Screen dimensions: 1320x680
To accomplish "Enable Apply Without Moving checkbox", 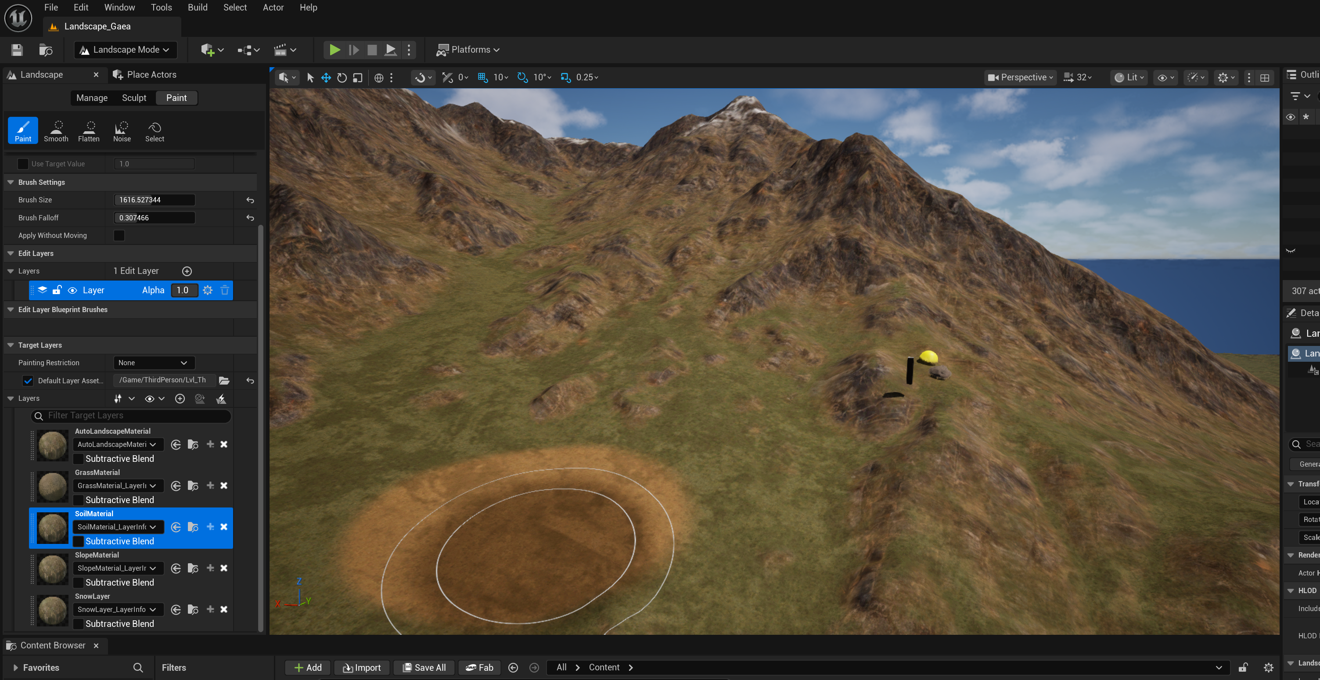I will 119,236.
